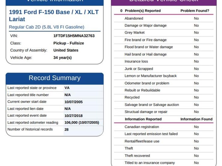Click the Pickup - Fullsize class value
Screen dimensions: 222x166
(x=68, y=43)
